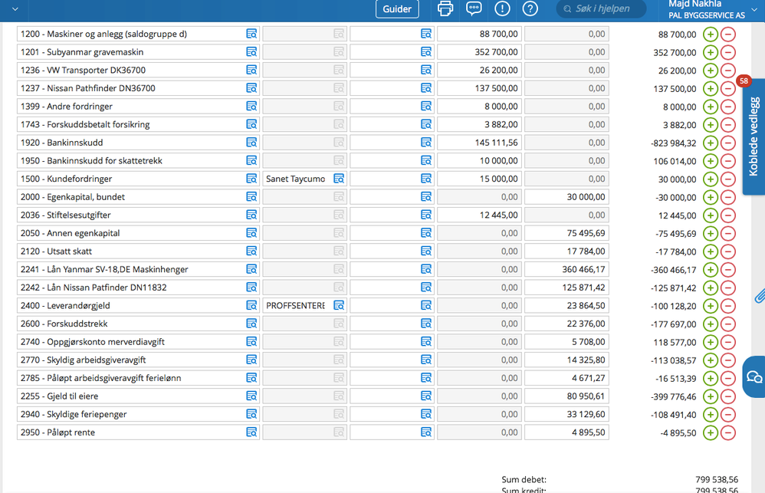Remove the 2000 - Egenkapital, bundet row
765x493 pixels.
tap(728, 197)
